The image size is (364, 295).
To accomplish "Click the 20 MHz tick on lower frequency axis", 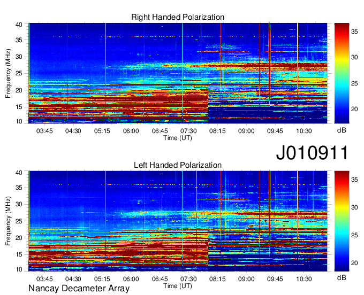I will 19,238.
